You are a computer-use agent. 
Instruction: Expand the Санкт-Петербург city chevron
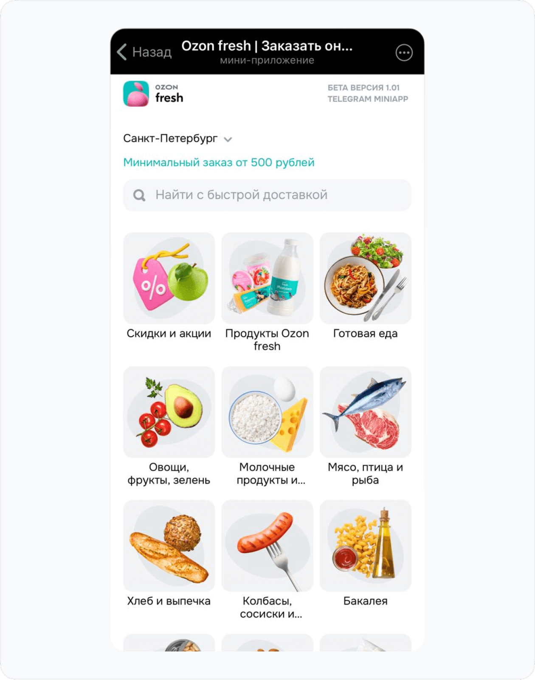click(x=228, y=140)
